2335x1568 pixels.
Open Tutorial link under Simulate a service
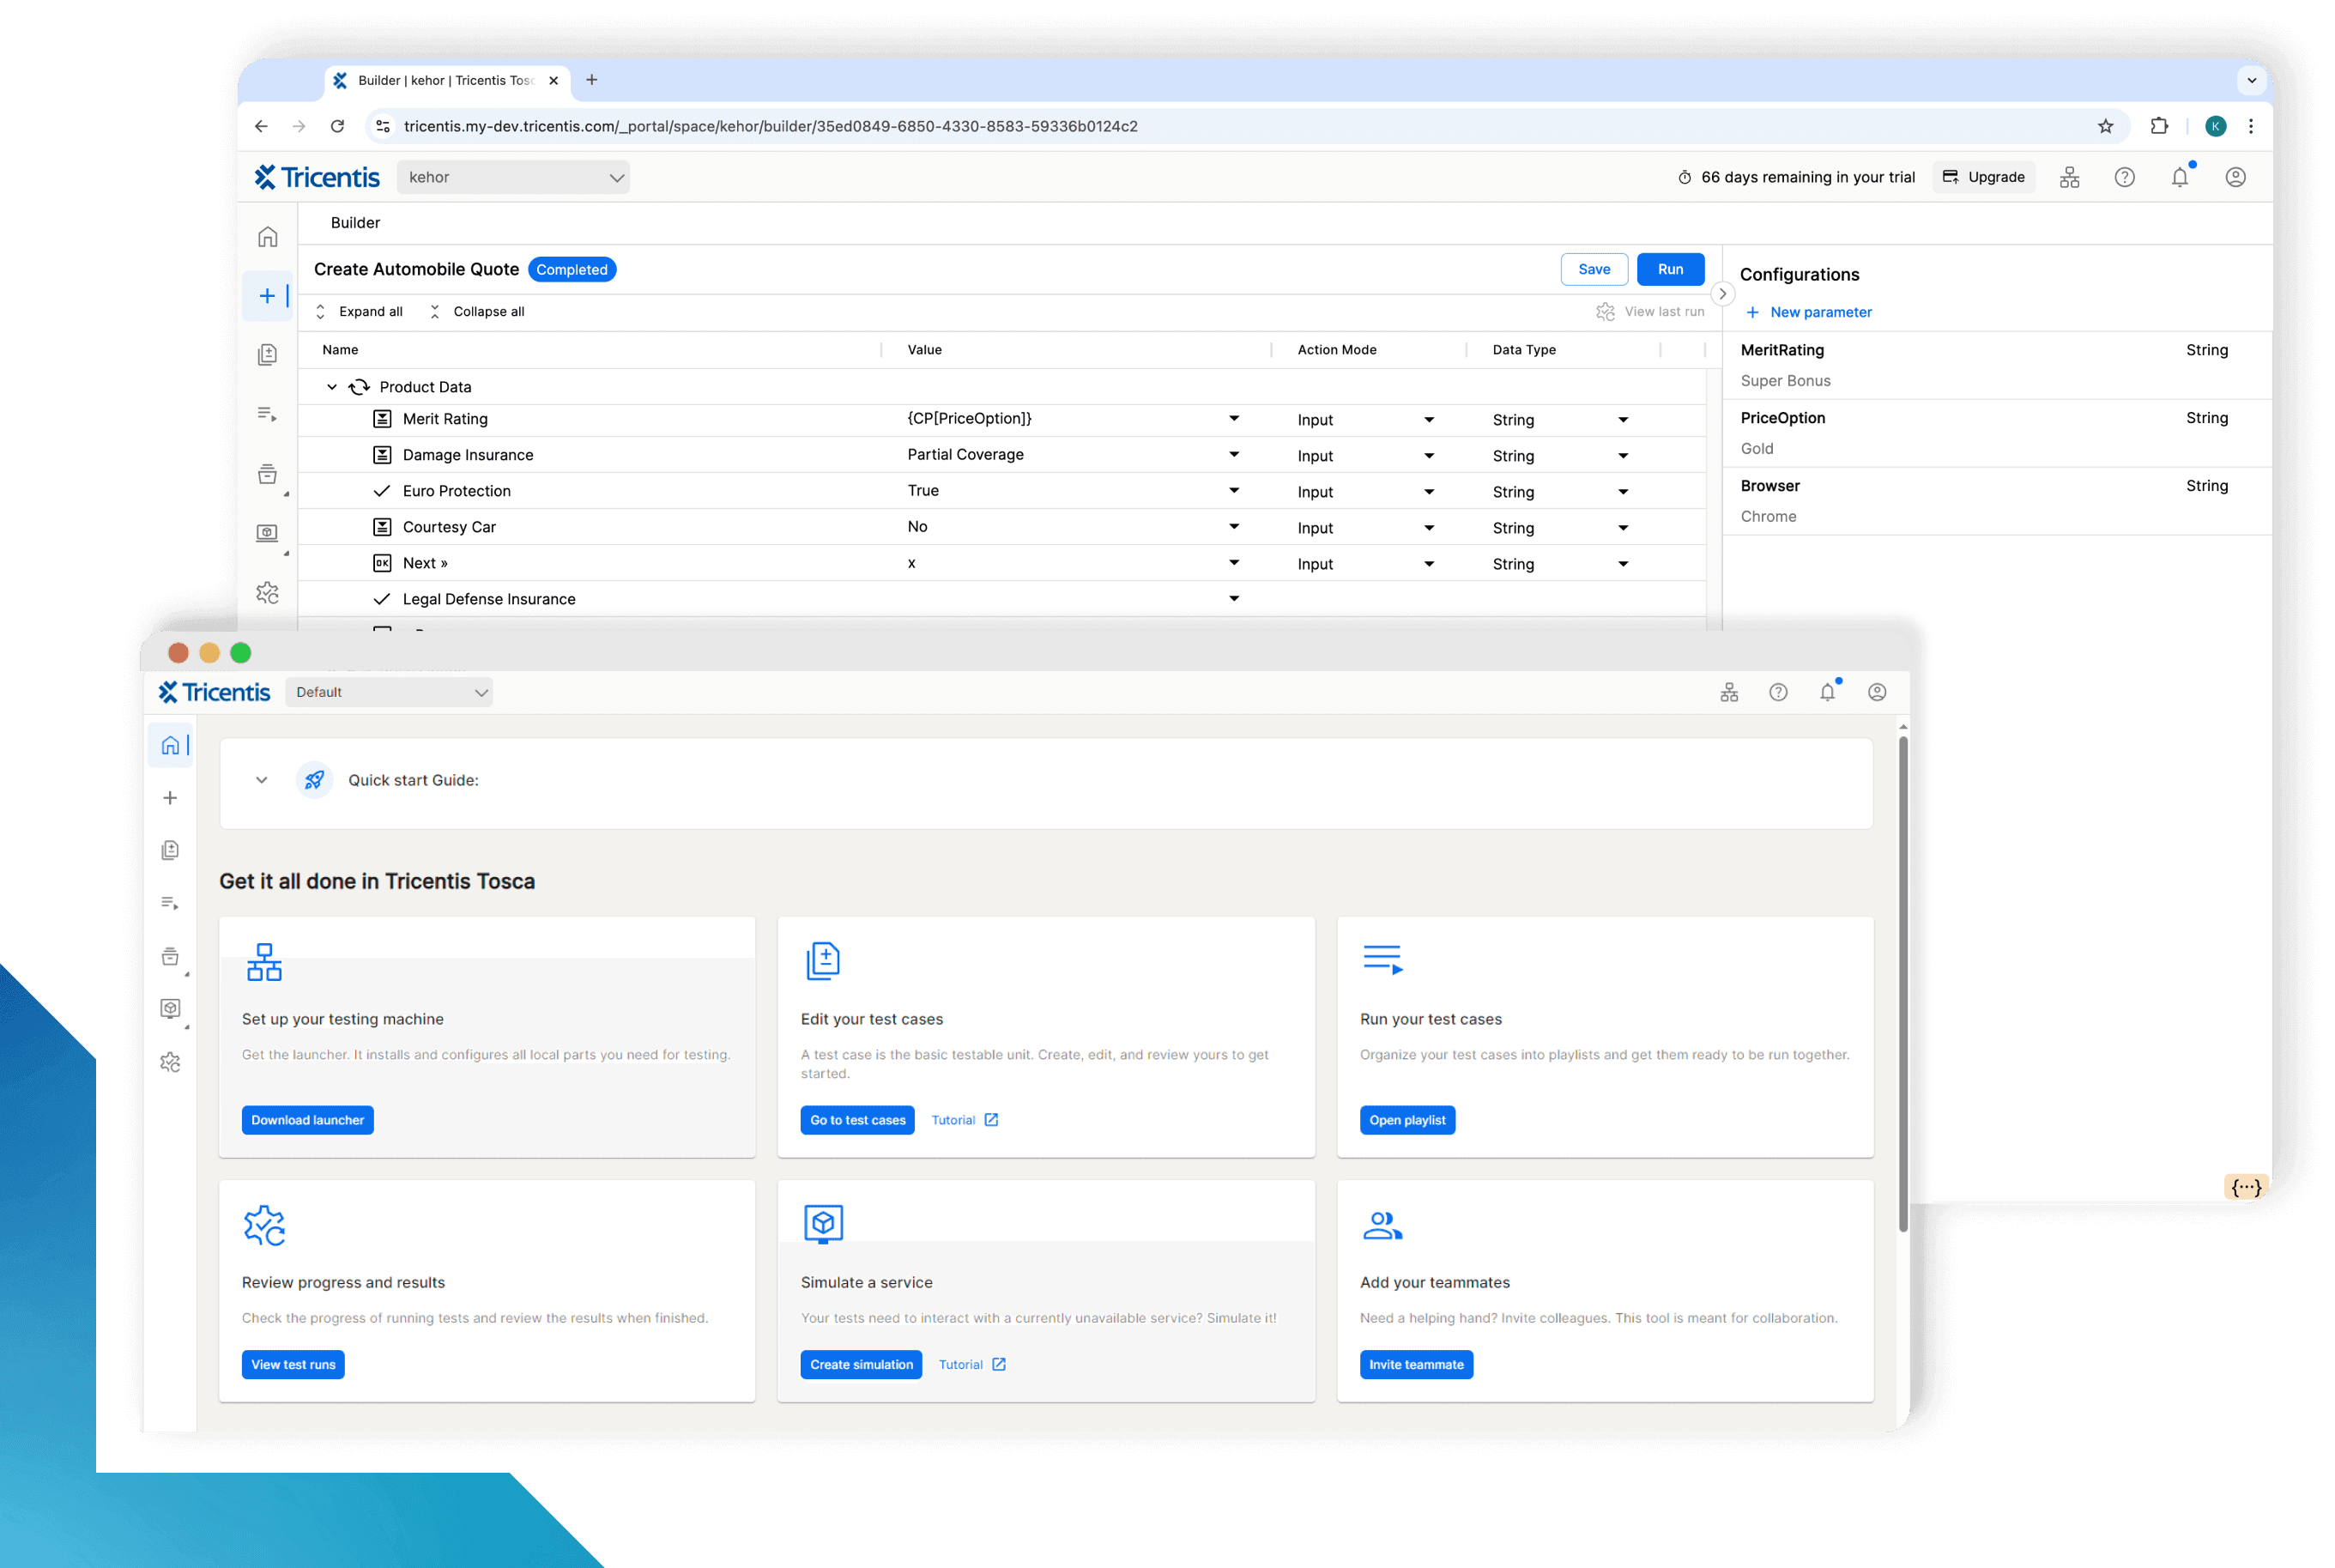click(x=971, y=1364)
